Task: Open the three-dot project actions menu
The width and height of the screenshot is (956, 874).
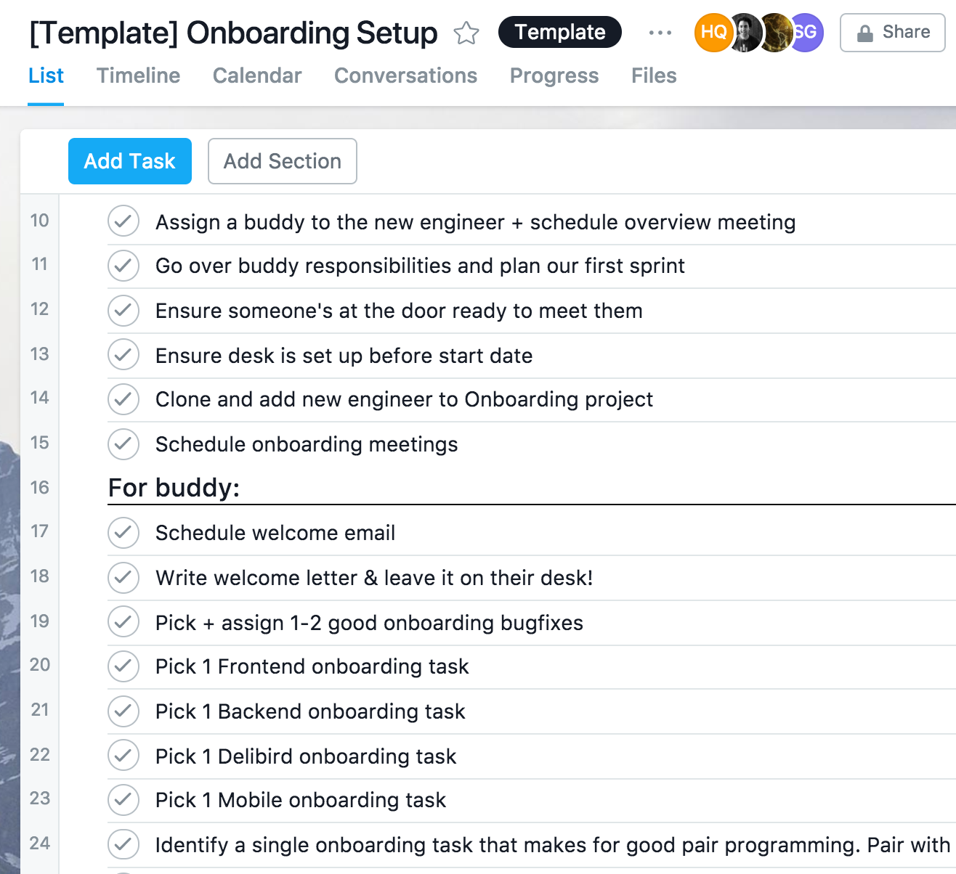Action: coord(660,33)
